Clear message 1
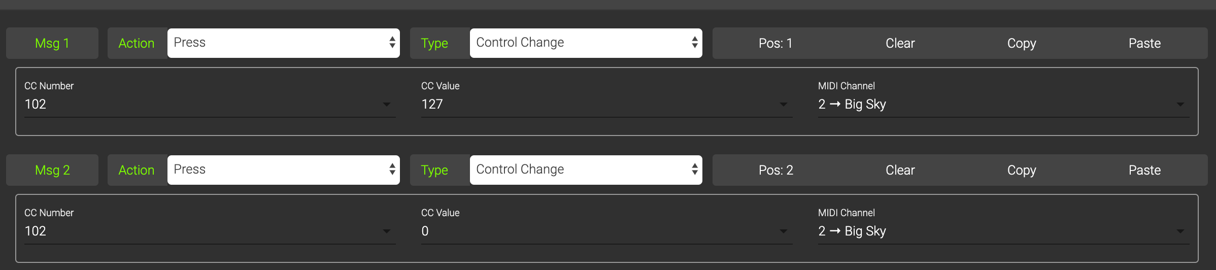1216x270 pixels. (x=900, y=43)
